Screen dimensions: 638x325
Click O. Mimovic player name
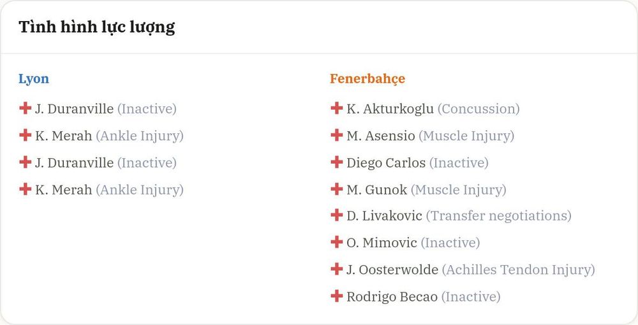point(382,243)
